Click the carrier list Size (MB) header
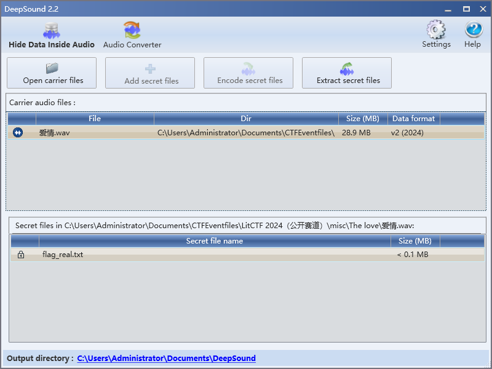Screen dimensions: 492x369 pos(363,119)
